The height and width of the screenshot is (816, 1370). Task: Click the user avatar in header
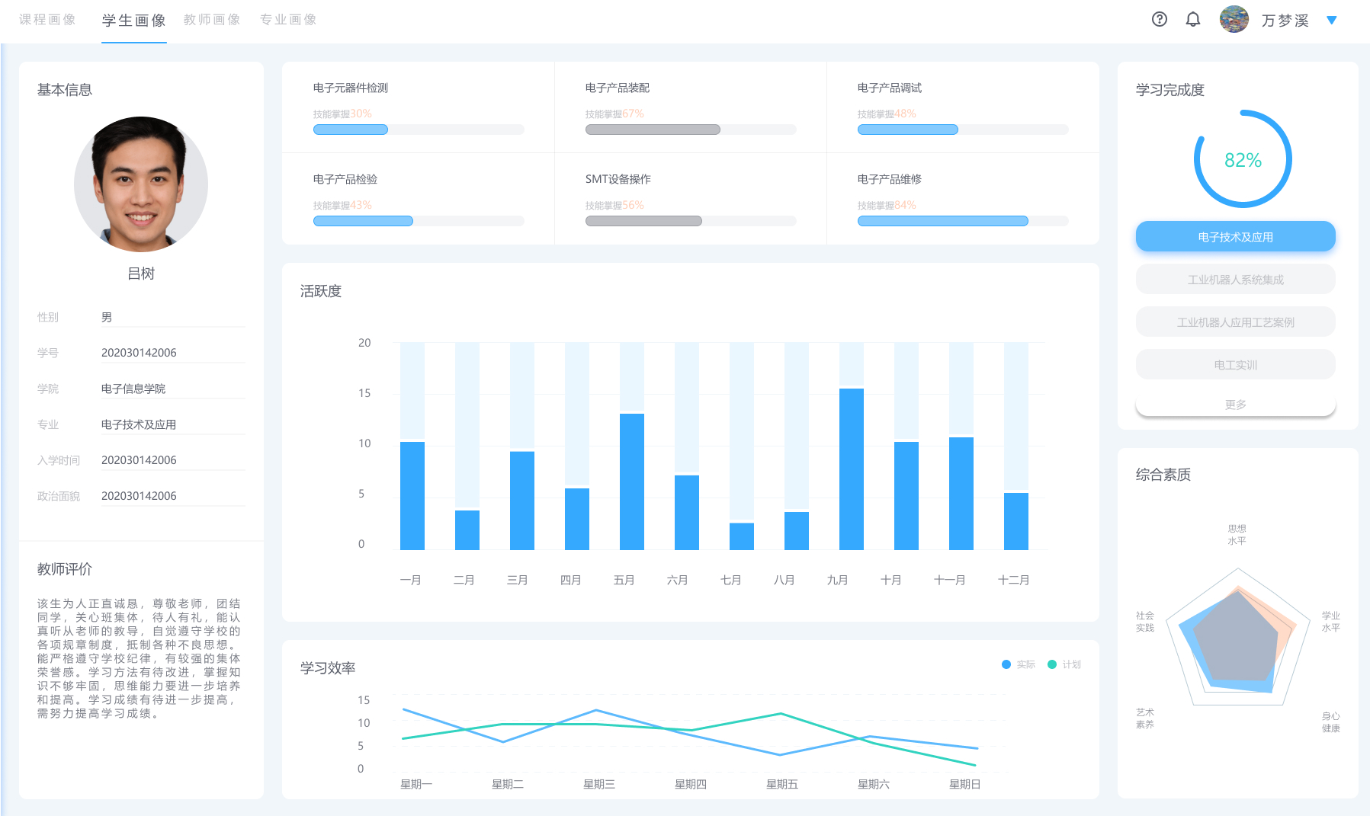pos(1234,20)
